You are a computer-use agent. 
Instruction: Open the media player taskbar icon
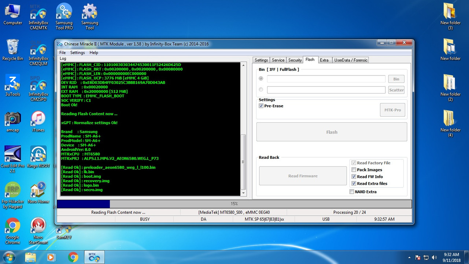[x=51, y=257]
